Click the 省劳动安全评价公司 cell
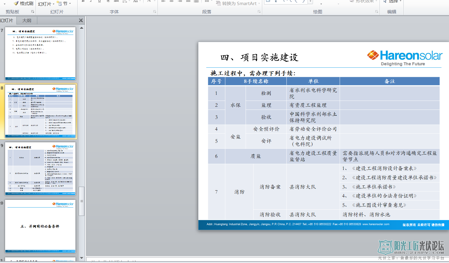 [313, 129]
